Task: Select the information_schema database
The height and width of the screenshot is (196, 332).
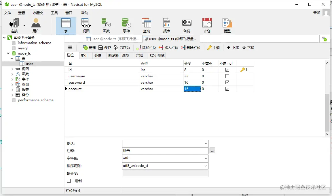Action: coord(34,43)
